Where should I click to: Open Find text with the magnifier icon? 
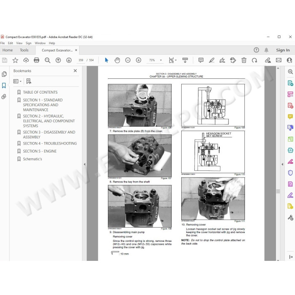tap(47, 60)
